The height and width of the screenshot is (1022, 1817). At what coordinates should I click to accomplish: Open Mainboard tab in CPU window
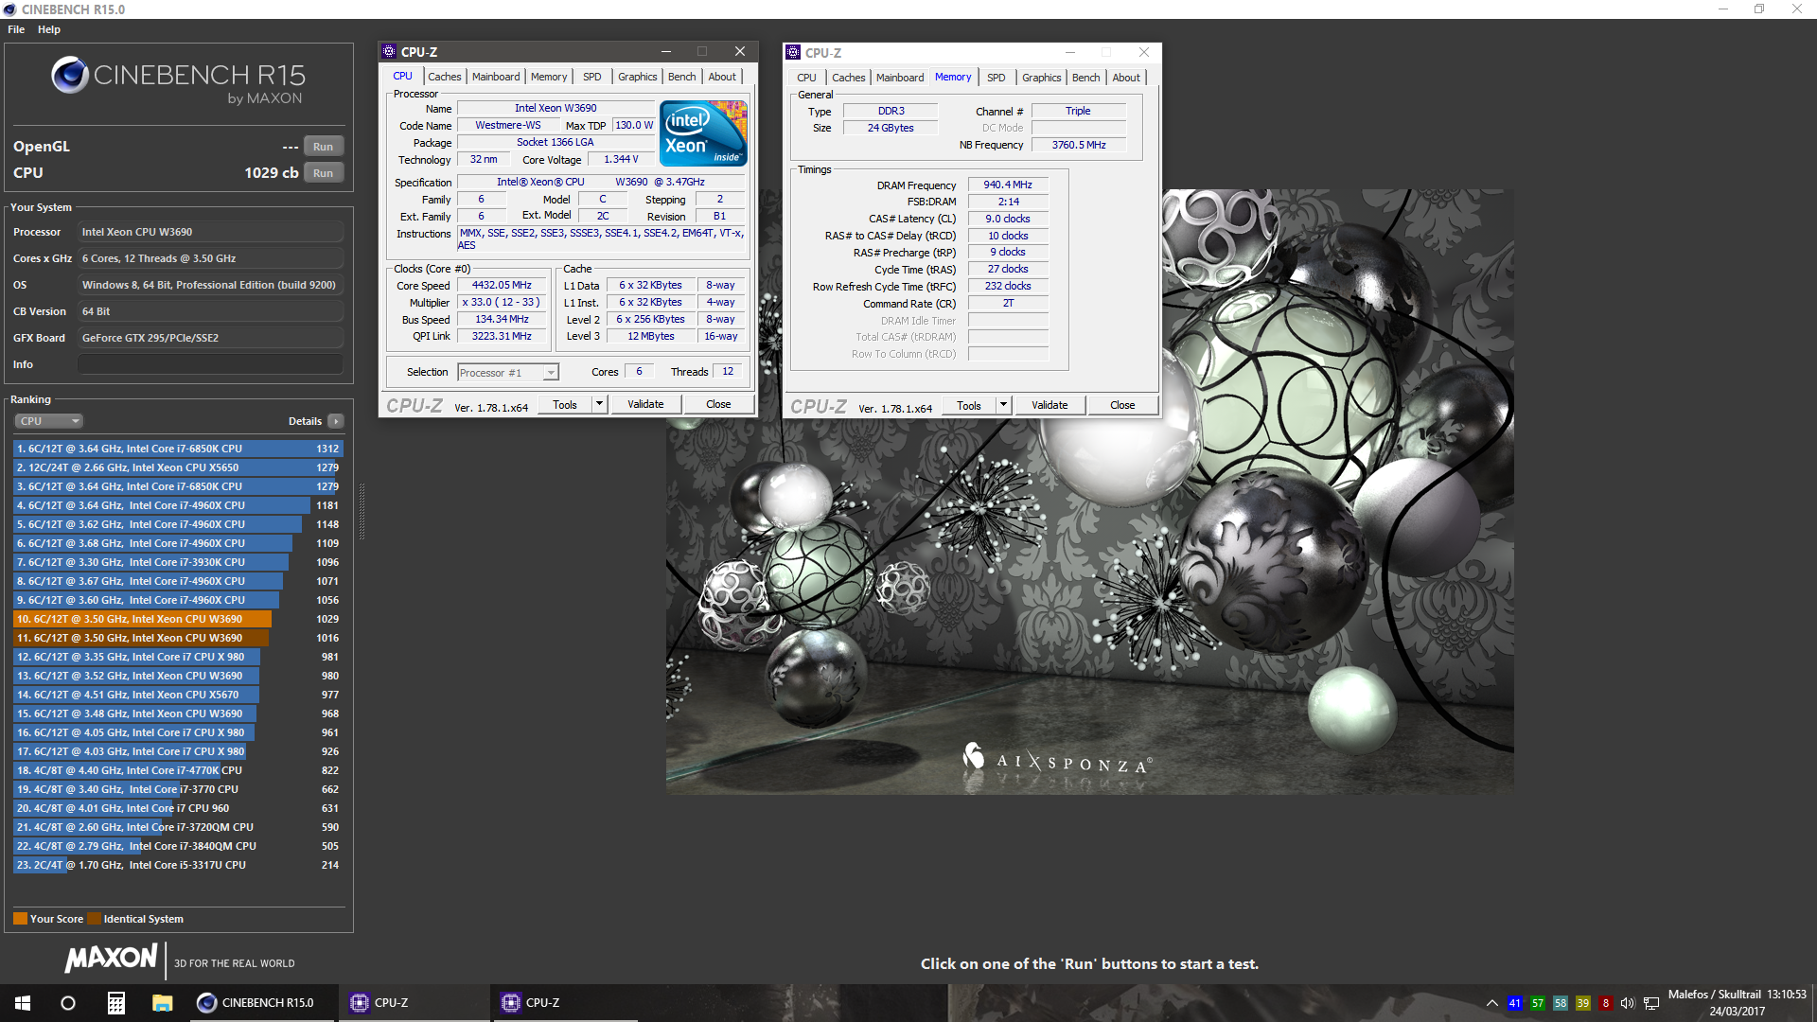tap(496, 77)
